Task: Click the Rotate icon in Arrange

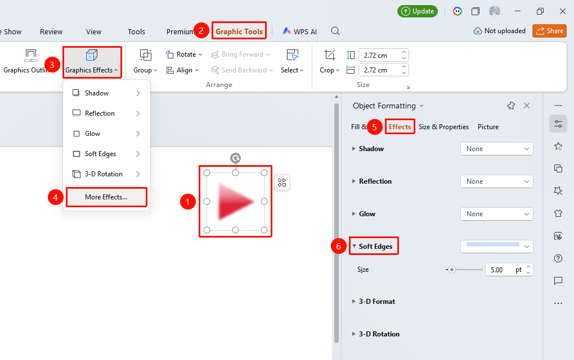Action: point(169,55)
